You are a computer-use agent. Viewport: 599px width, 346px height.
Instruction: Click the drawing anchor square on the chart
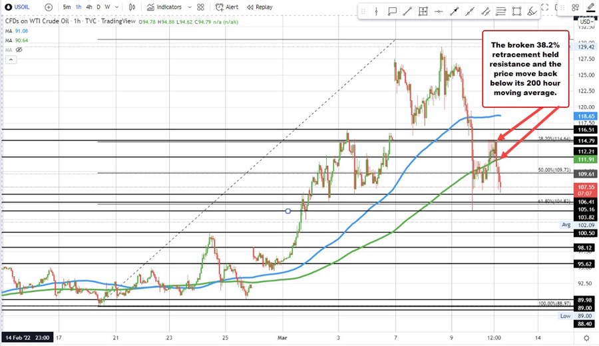[x=288, y=211]
